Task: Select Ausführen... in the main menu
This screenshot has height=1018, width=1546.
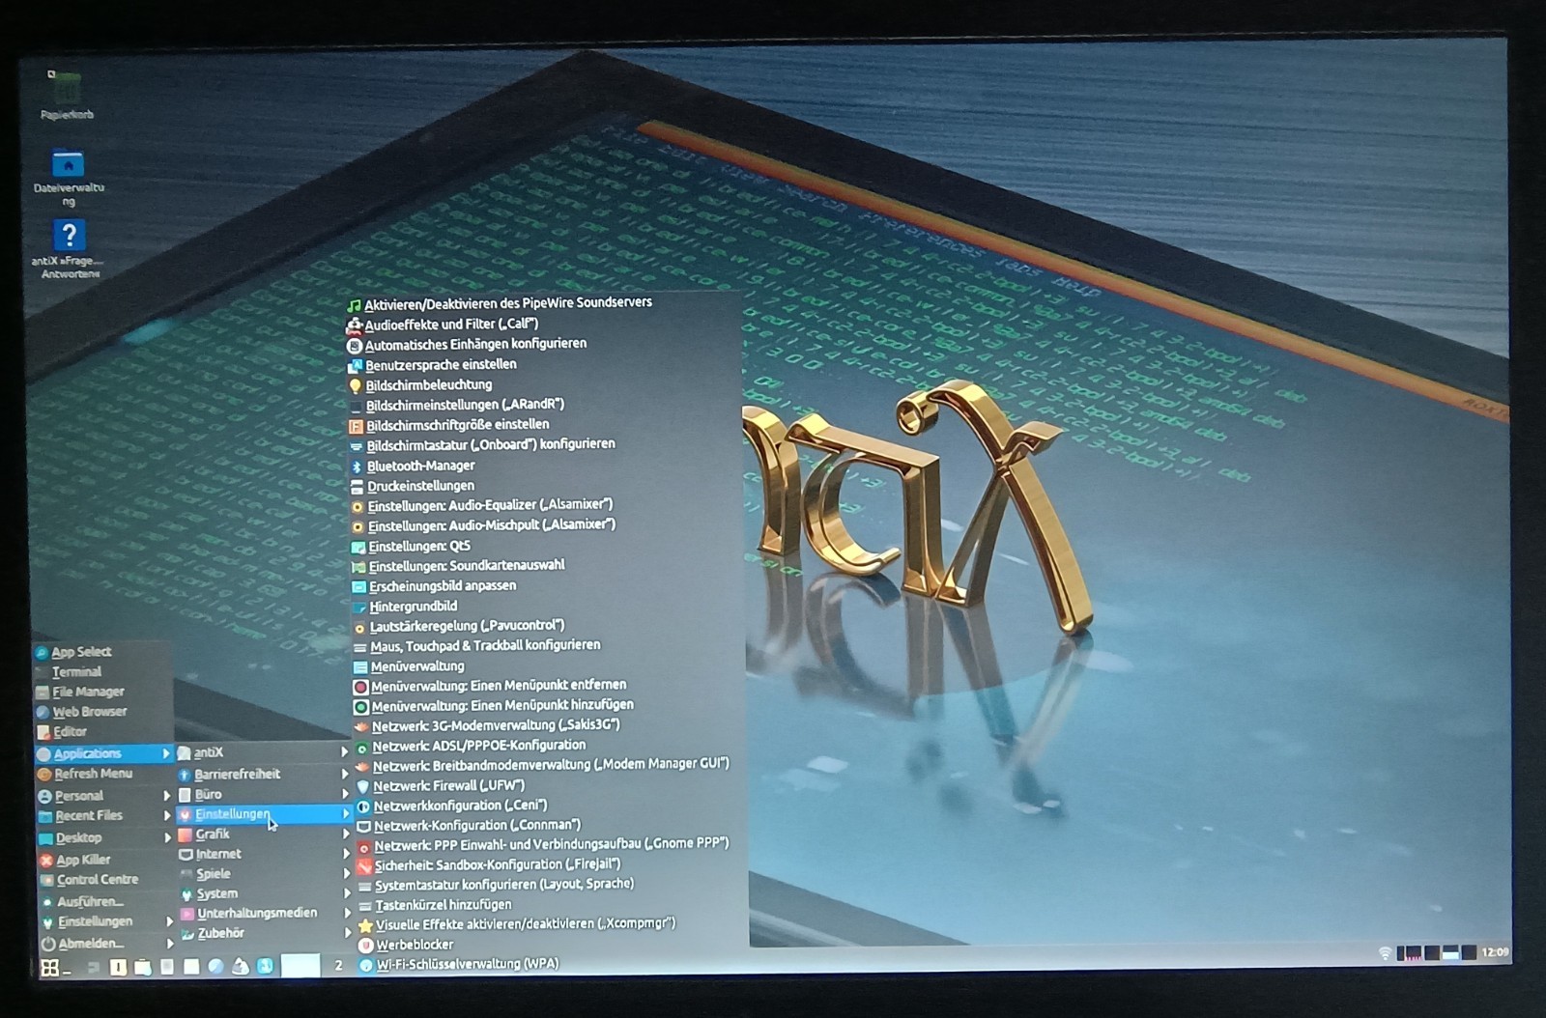Action: [x=90, y=902]
